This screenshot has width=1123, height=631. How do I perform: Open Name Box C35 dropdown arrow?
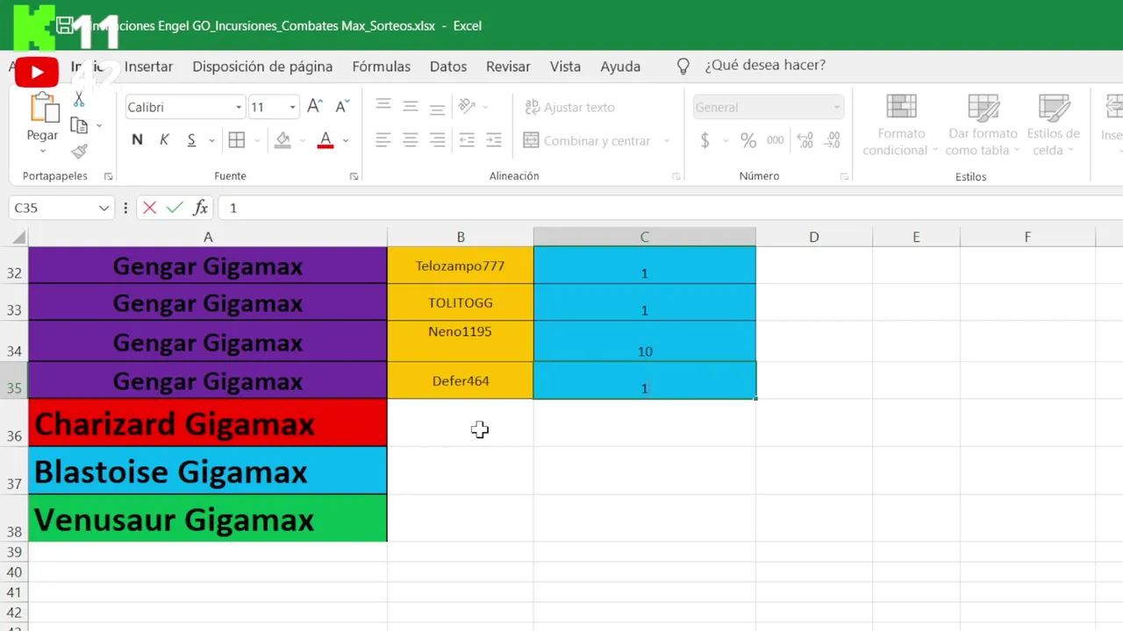click(104, 208)
